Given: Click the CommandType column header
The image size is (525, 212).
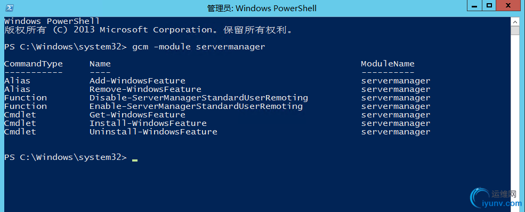Looking at the screenshot, I should click(x=34, y=64).
